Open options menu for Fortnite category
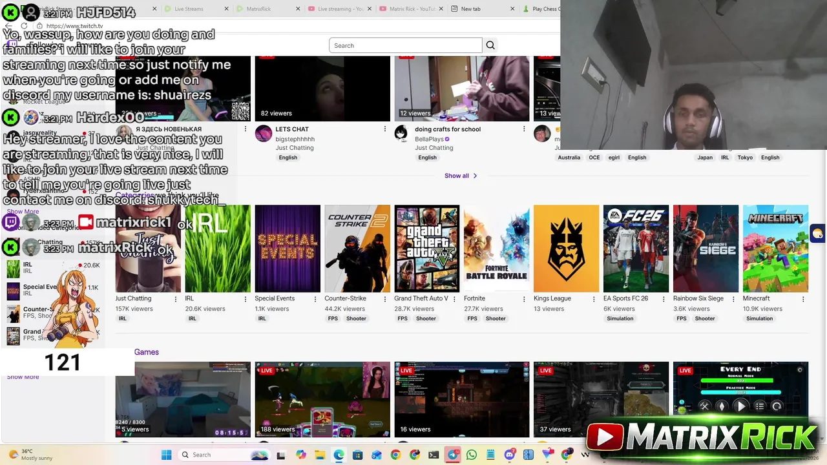Screen dimensions: 827x465 click(524, 299)
